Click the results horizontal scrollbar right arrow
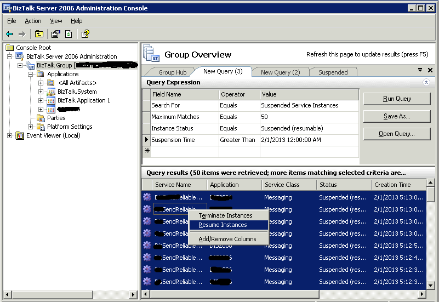 pyautogui.click(x=422, y=294)
